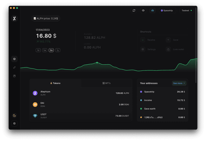Open settings from the sidebar gear icon
The height and width of the screenshot is (141, 206).
pyautogui.click(x=14, y=124)
